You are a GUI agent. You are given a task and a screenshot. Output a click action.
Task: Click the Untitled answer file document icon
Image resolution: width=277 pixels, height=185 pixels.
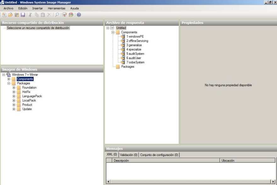113,28
